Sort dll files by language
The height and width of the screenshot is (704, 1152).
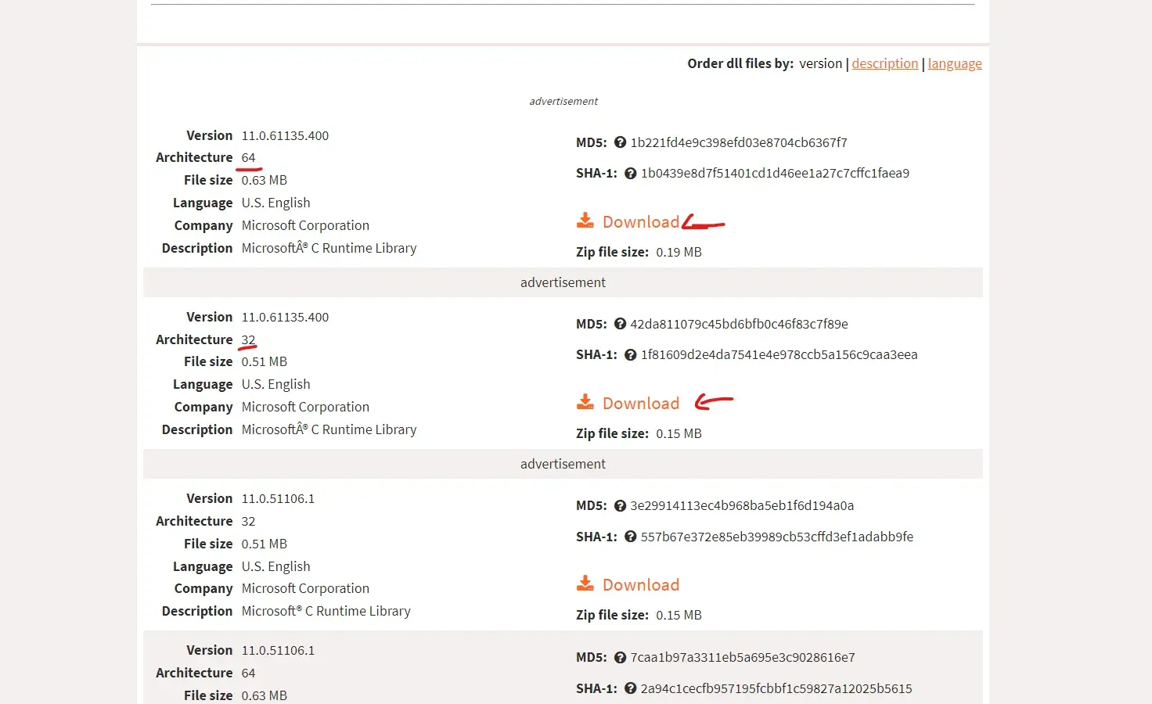click(955, 63)
